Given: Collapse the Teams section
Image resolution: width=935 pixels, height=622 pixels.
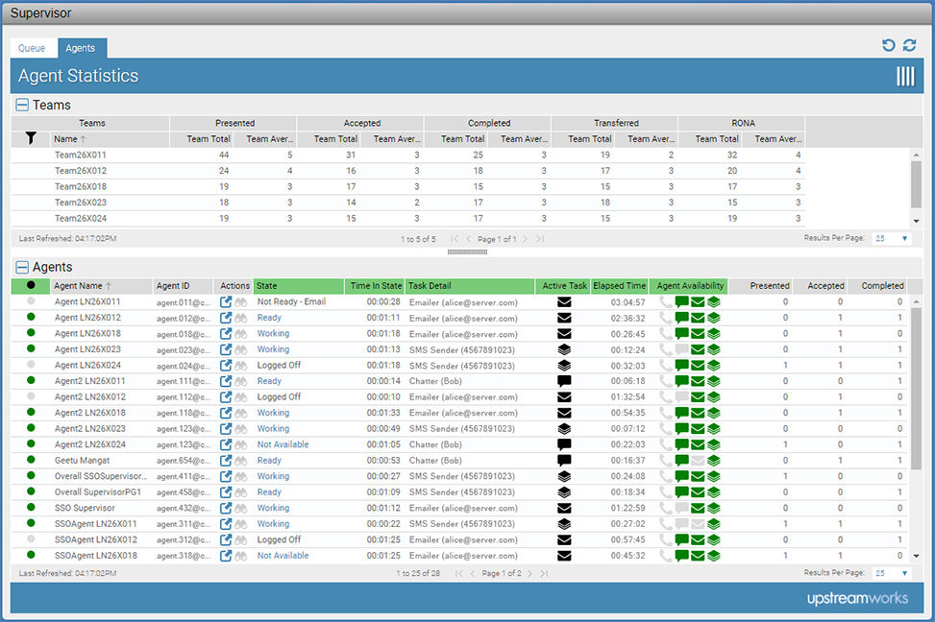Looking at the screenshot, I should click(x=22, y=105).
